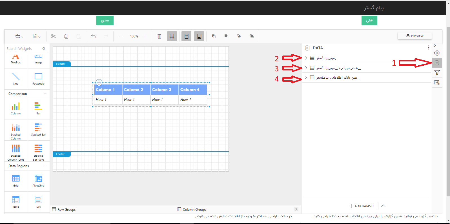Image resolution: width=450 pixels, height=224 pixels.
Task: Toggle the report Footer visibility button
Action: pos(199,36)
